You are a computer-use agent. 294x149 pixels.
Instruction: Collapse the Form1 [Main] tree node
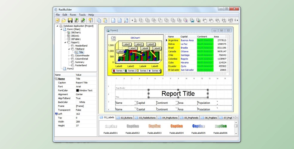pyautogui.click(x=61, y=29)
